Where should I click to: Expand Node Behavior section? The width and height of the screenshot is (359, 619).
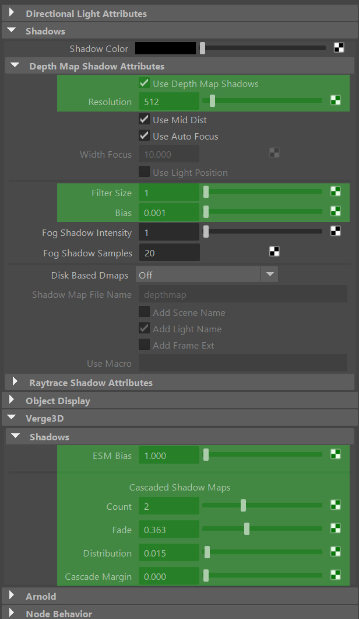[x=12, y=613]
